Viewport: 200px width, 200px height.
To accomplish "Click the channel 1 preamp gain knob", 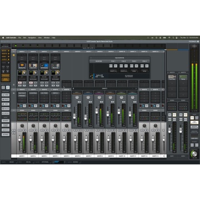I will 24,72.
